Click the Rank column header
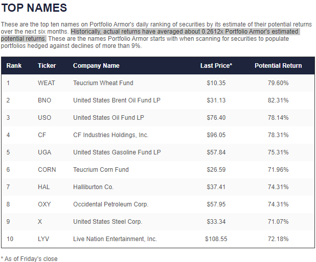The width and height of the screenshot is (316, 262). [14, 66]
